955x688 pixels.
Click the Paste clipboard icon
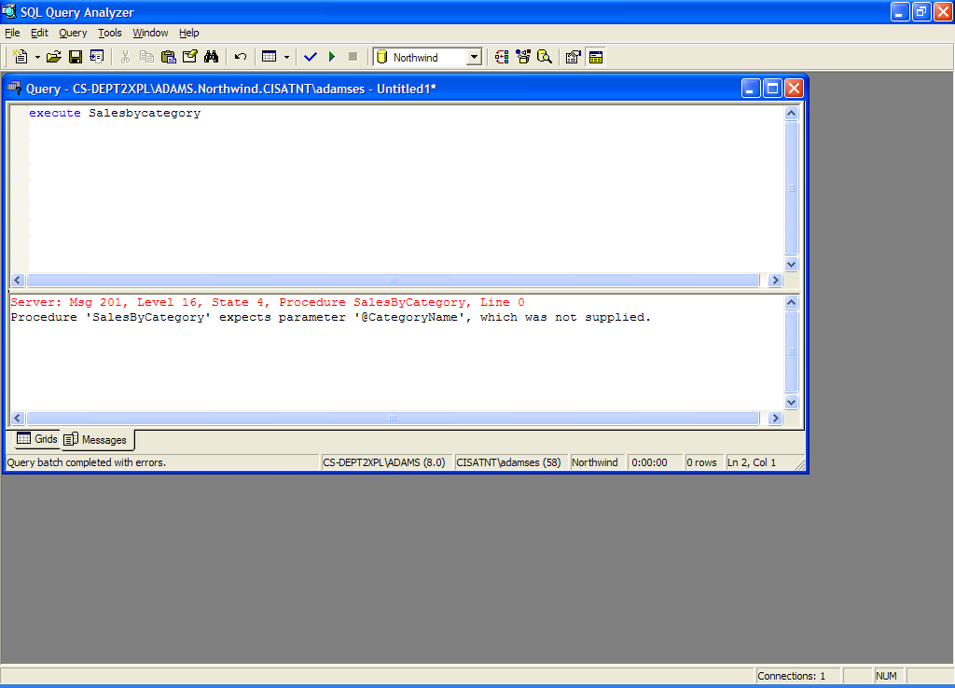tap(168, 57)
